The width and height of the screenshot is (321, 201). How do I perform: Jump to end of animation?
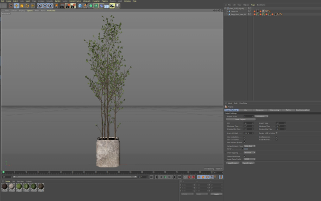[180, 177]
